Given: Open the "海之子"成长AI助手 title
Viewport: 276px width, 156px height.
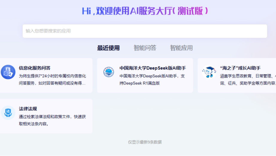Looking at the screenshot, I should point(240,68).
